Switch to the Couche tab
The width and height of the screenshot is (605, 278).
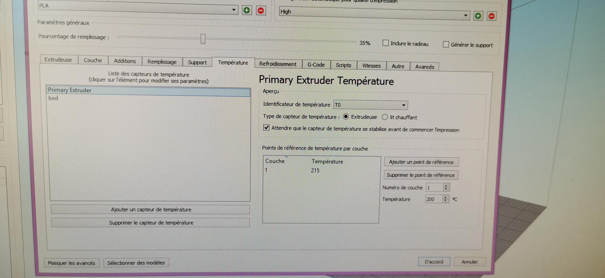coord(93,60)
